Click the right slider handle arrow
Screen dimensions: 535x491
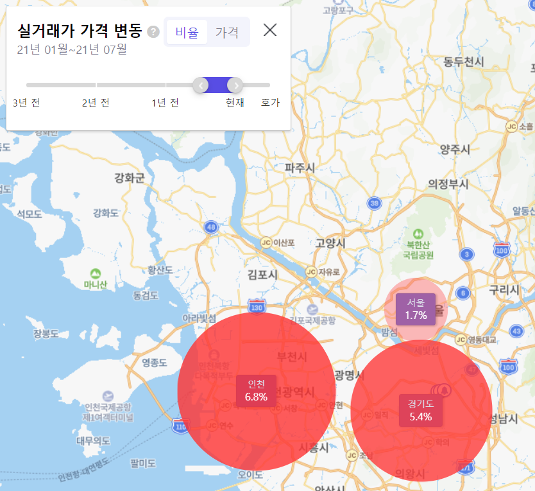[x=235, y=85]
